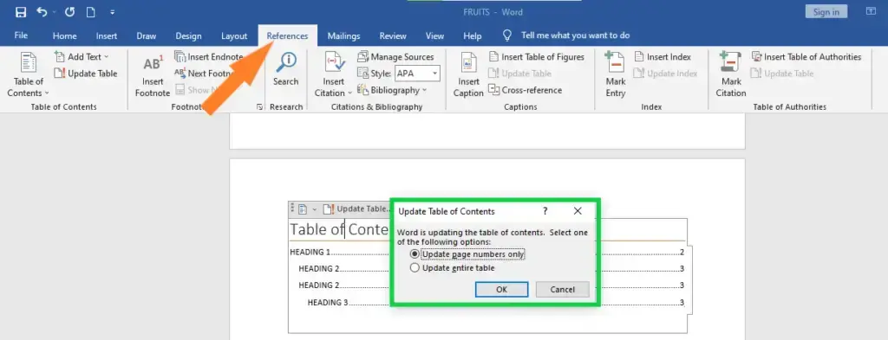
Task: Click the Table of Contents title text
Action: click(340, 229)
